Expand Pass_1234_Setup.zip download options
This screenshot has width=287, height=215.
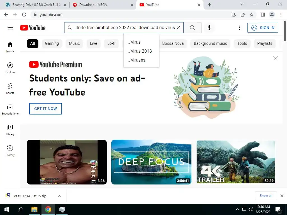[x=60, y=196]
